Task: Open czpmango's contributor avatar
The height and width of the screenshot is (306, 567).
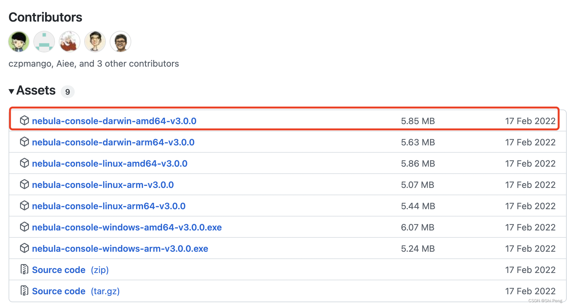Action: (x=19, y=42)
